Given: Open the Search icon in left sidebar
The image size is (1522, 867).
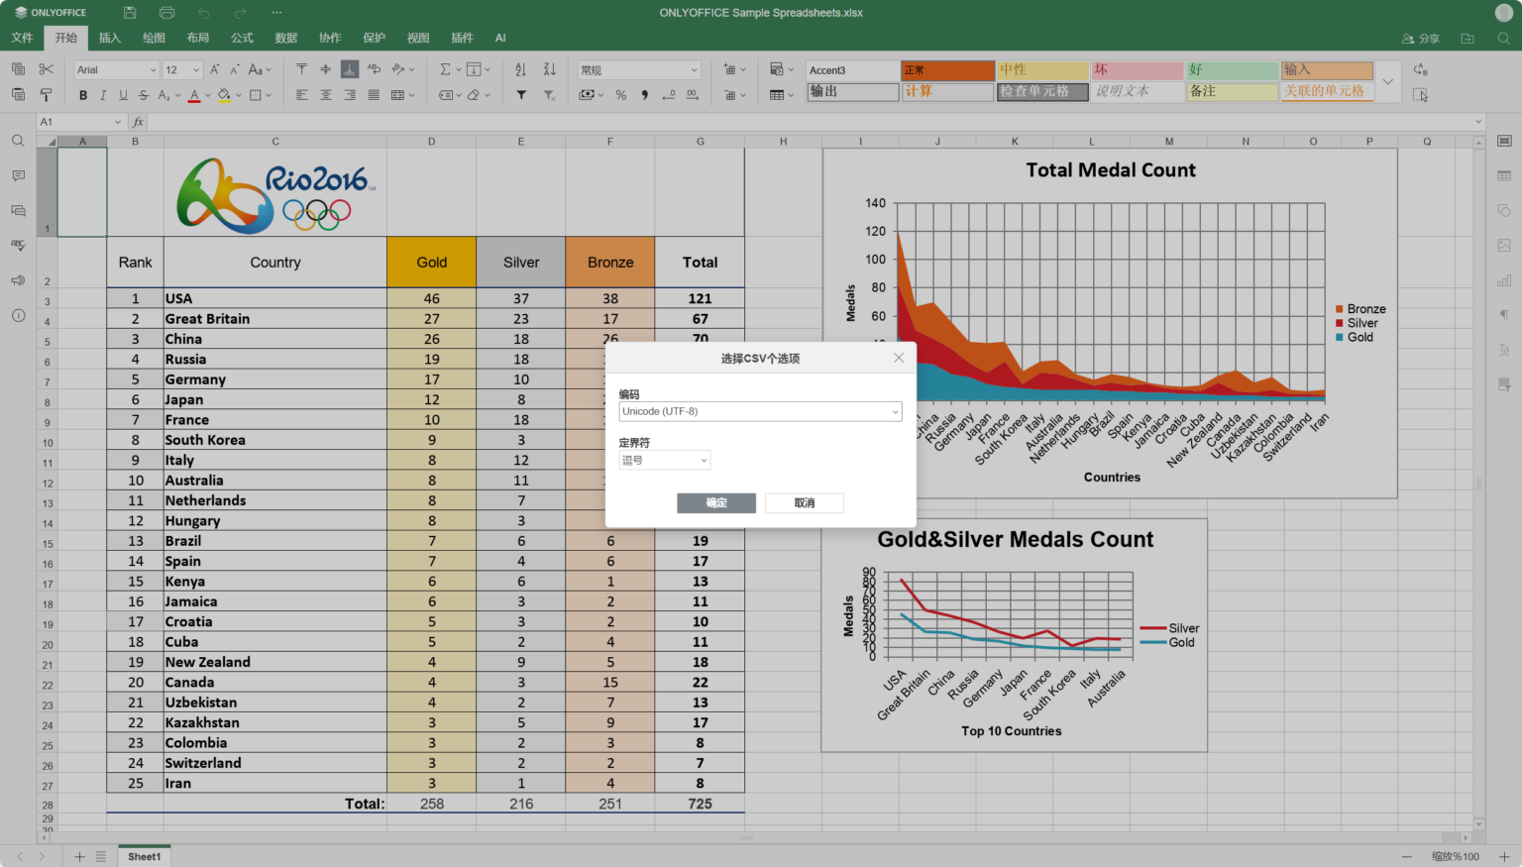Looking at the screenshot, I should [18, 142].
